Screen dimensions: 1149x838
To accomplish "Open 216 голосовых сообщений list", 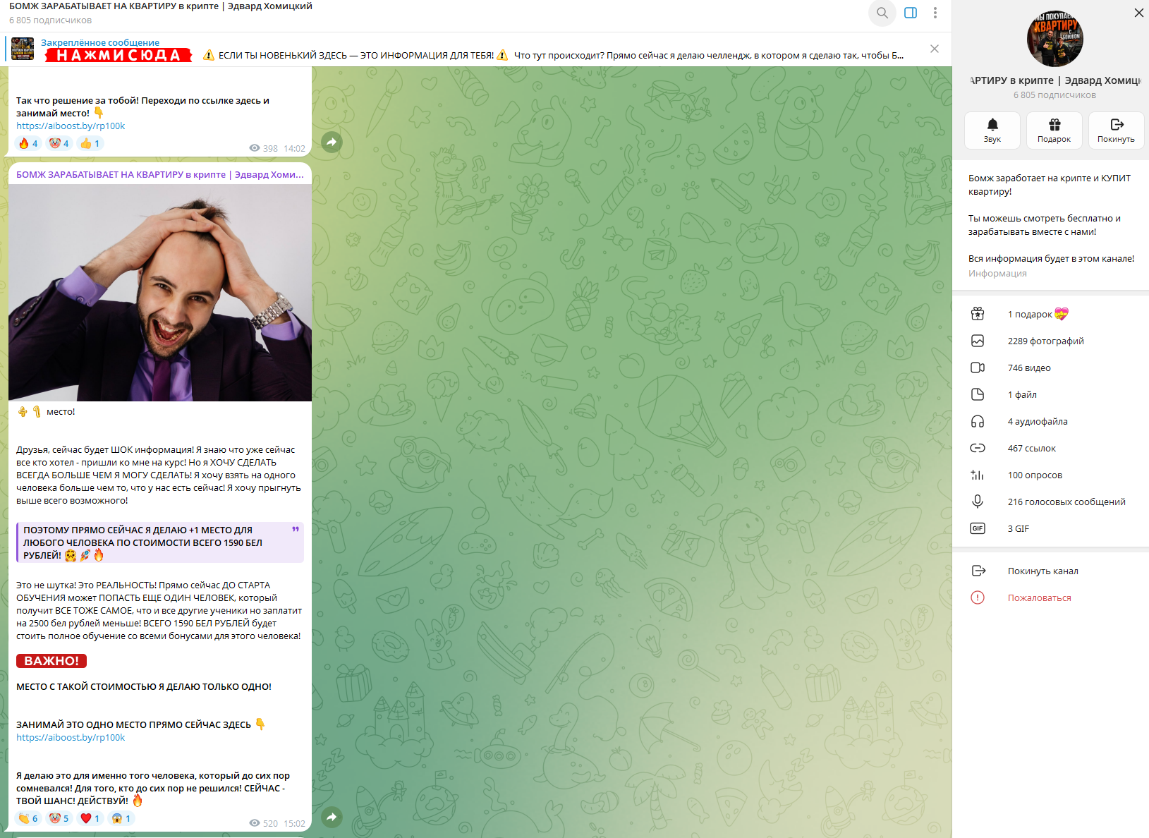I will click(1050, 502).
